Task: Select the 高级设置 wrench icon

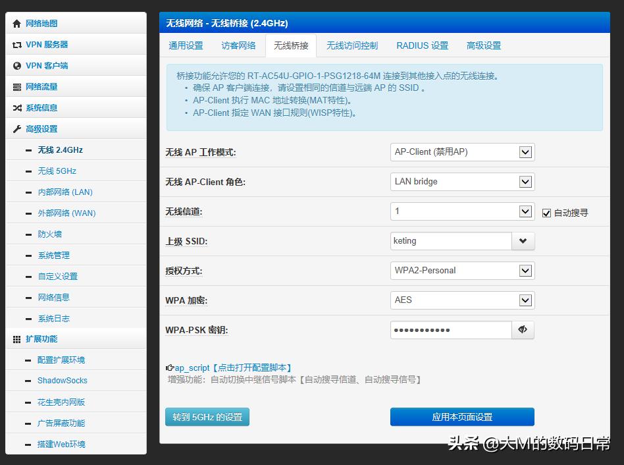Action: pyautogui.click(x=16, y=128)
